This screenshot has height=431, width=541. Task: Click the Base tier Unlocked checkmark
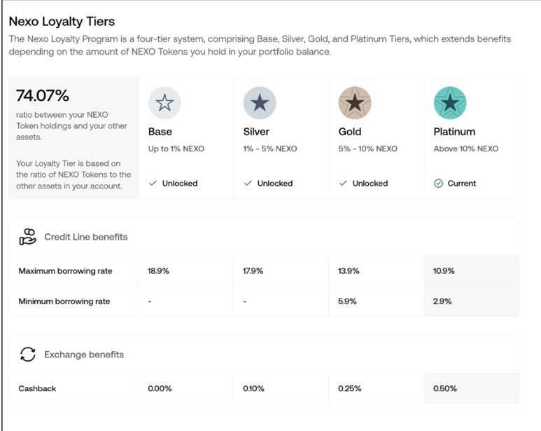(x=153, y=184)
